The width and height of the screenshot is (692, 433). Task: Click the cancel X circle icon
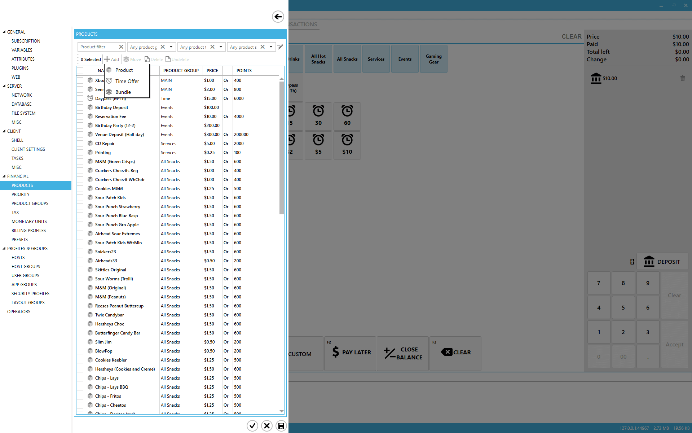click(x=267, y=426)
